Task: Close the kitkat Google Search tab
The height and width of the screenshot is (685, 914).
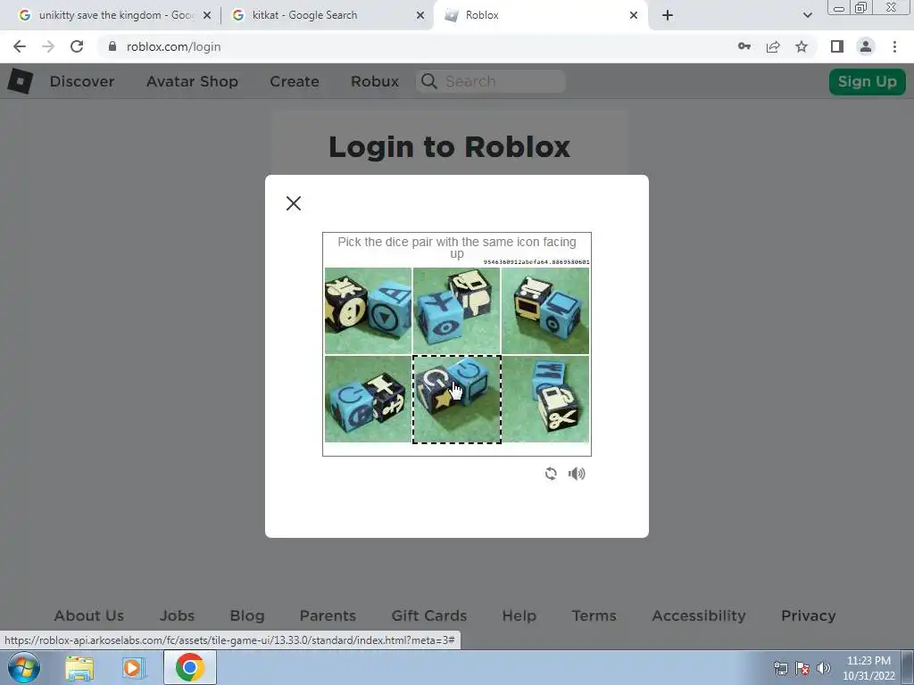Action: click(420, 15)
